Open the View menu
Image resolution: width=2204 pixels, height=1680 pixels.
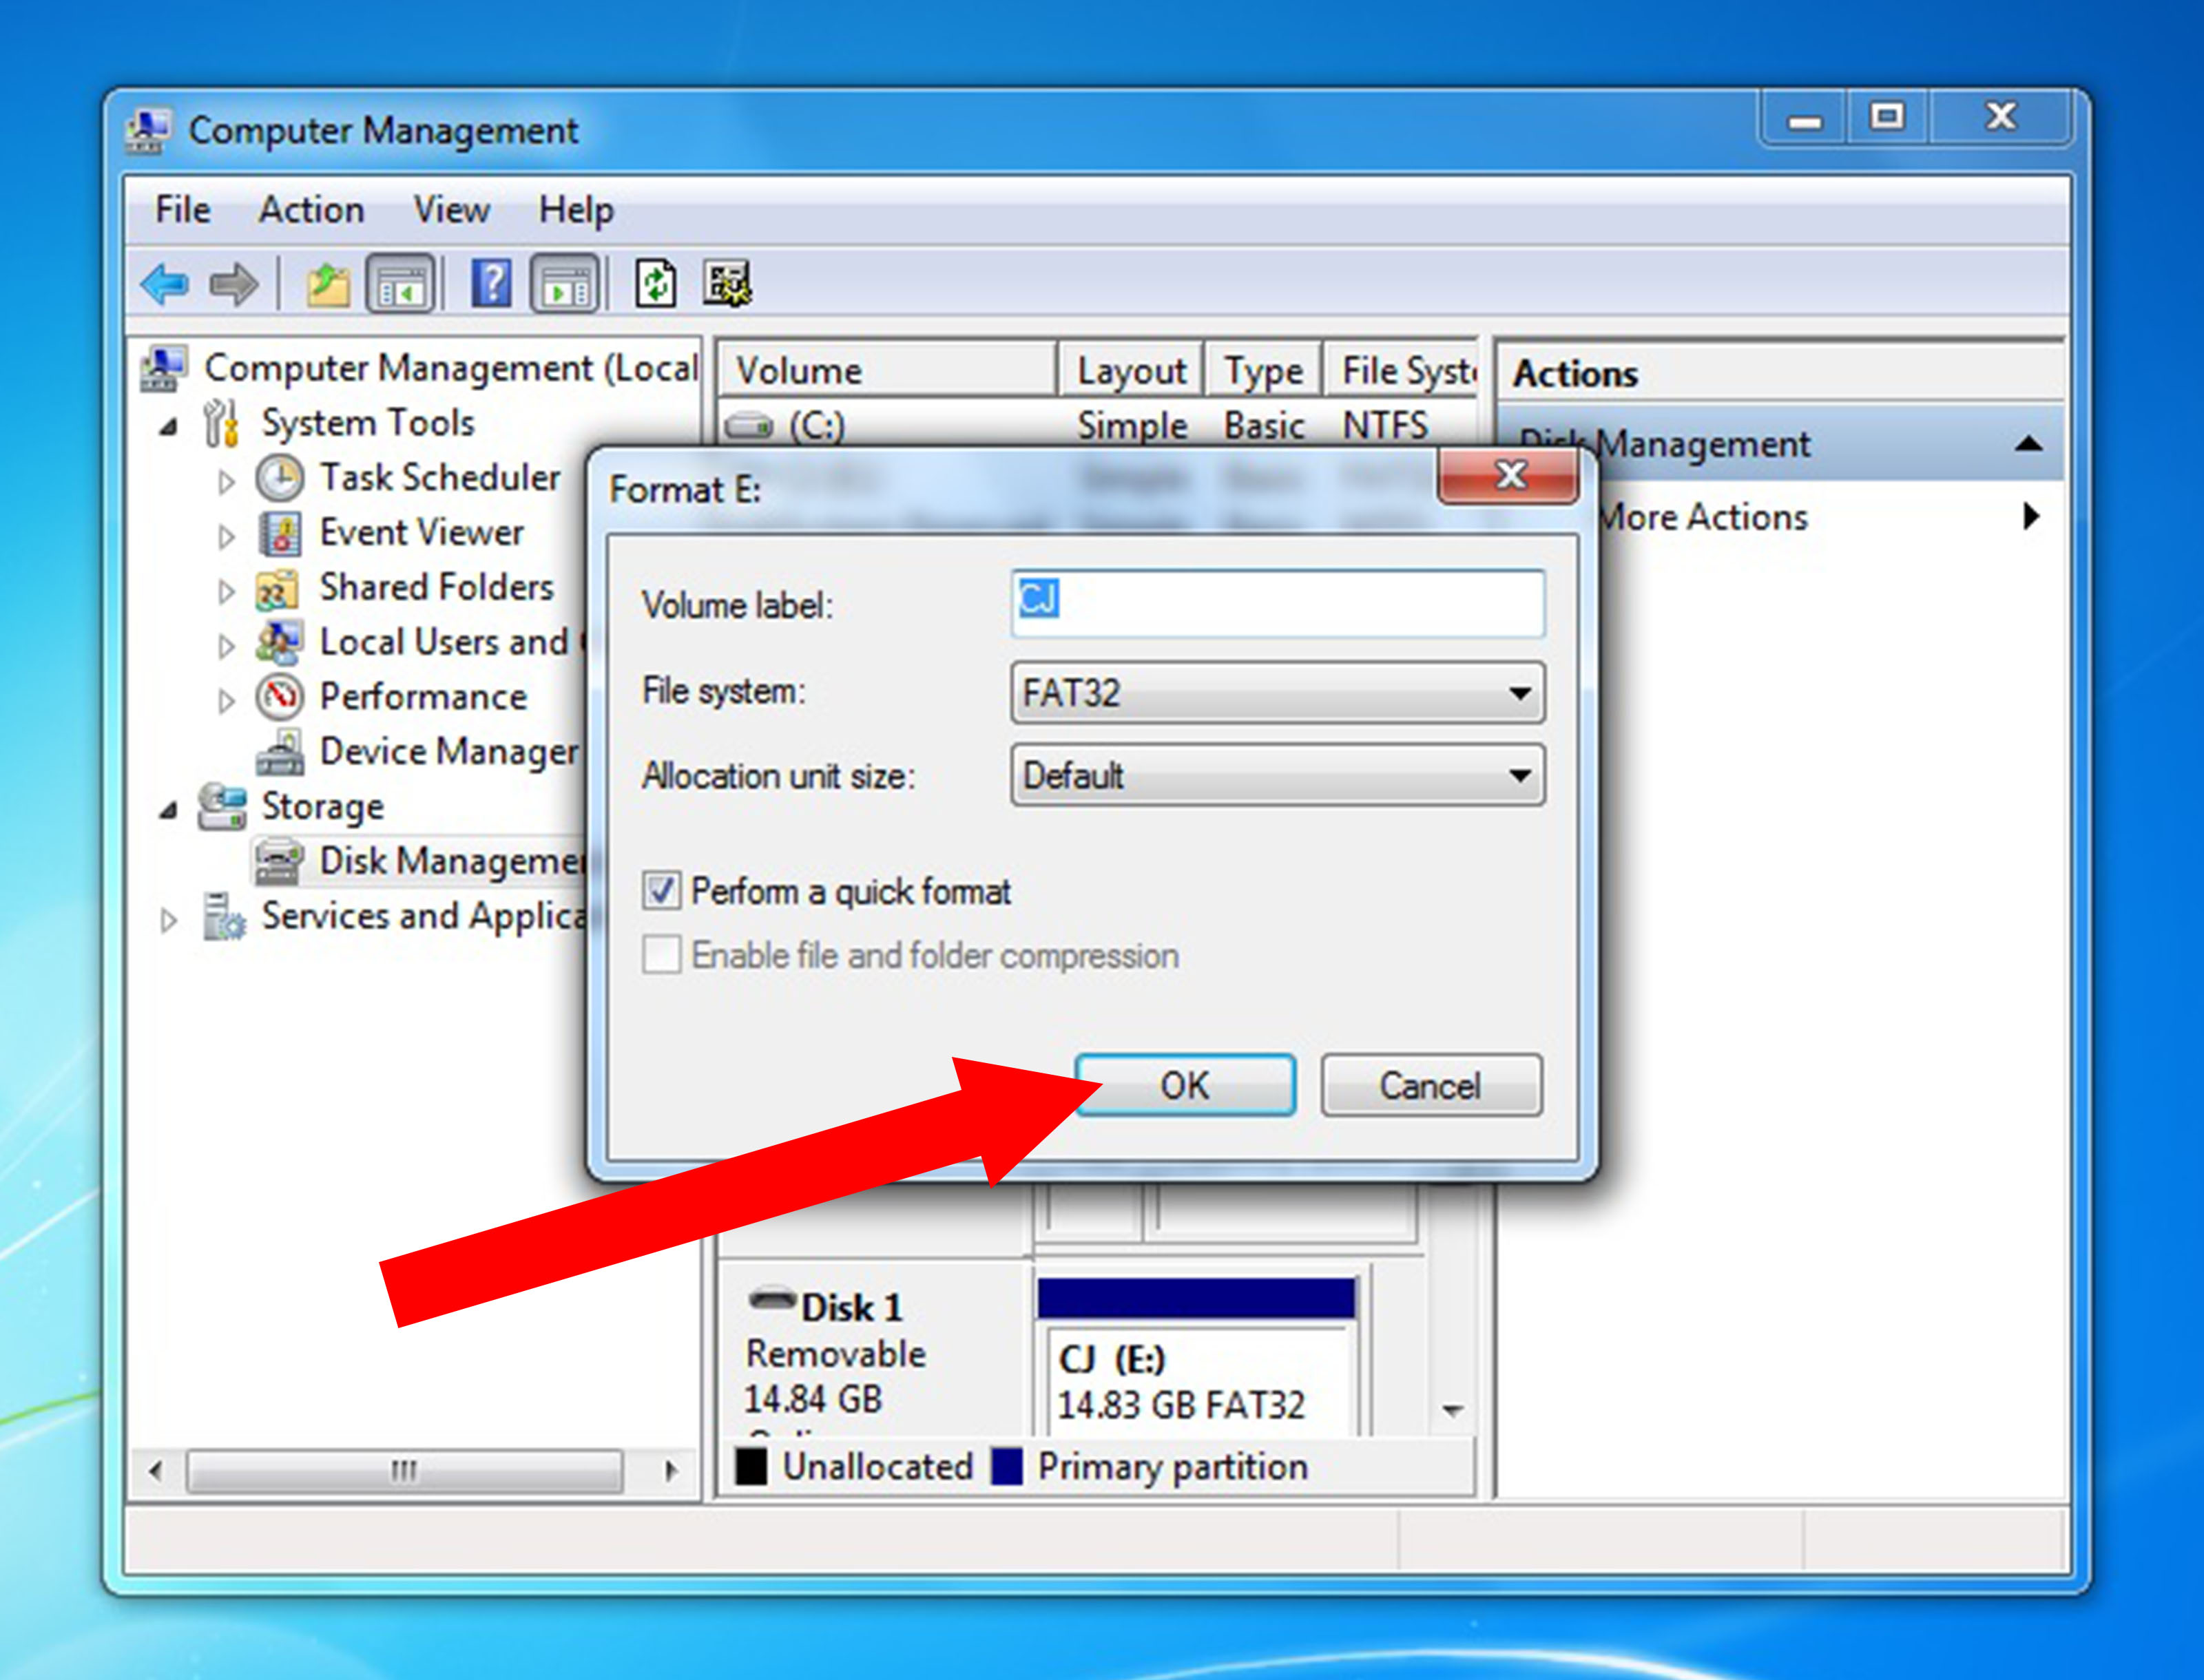(451, 210)
